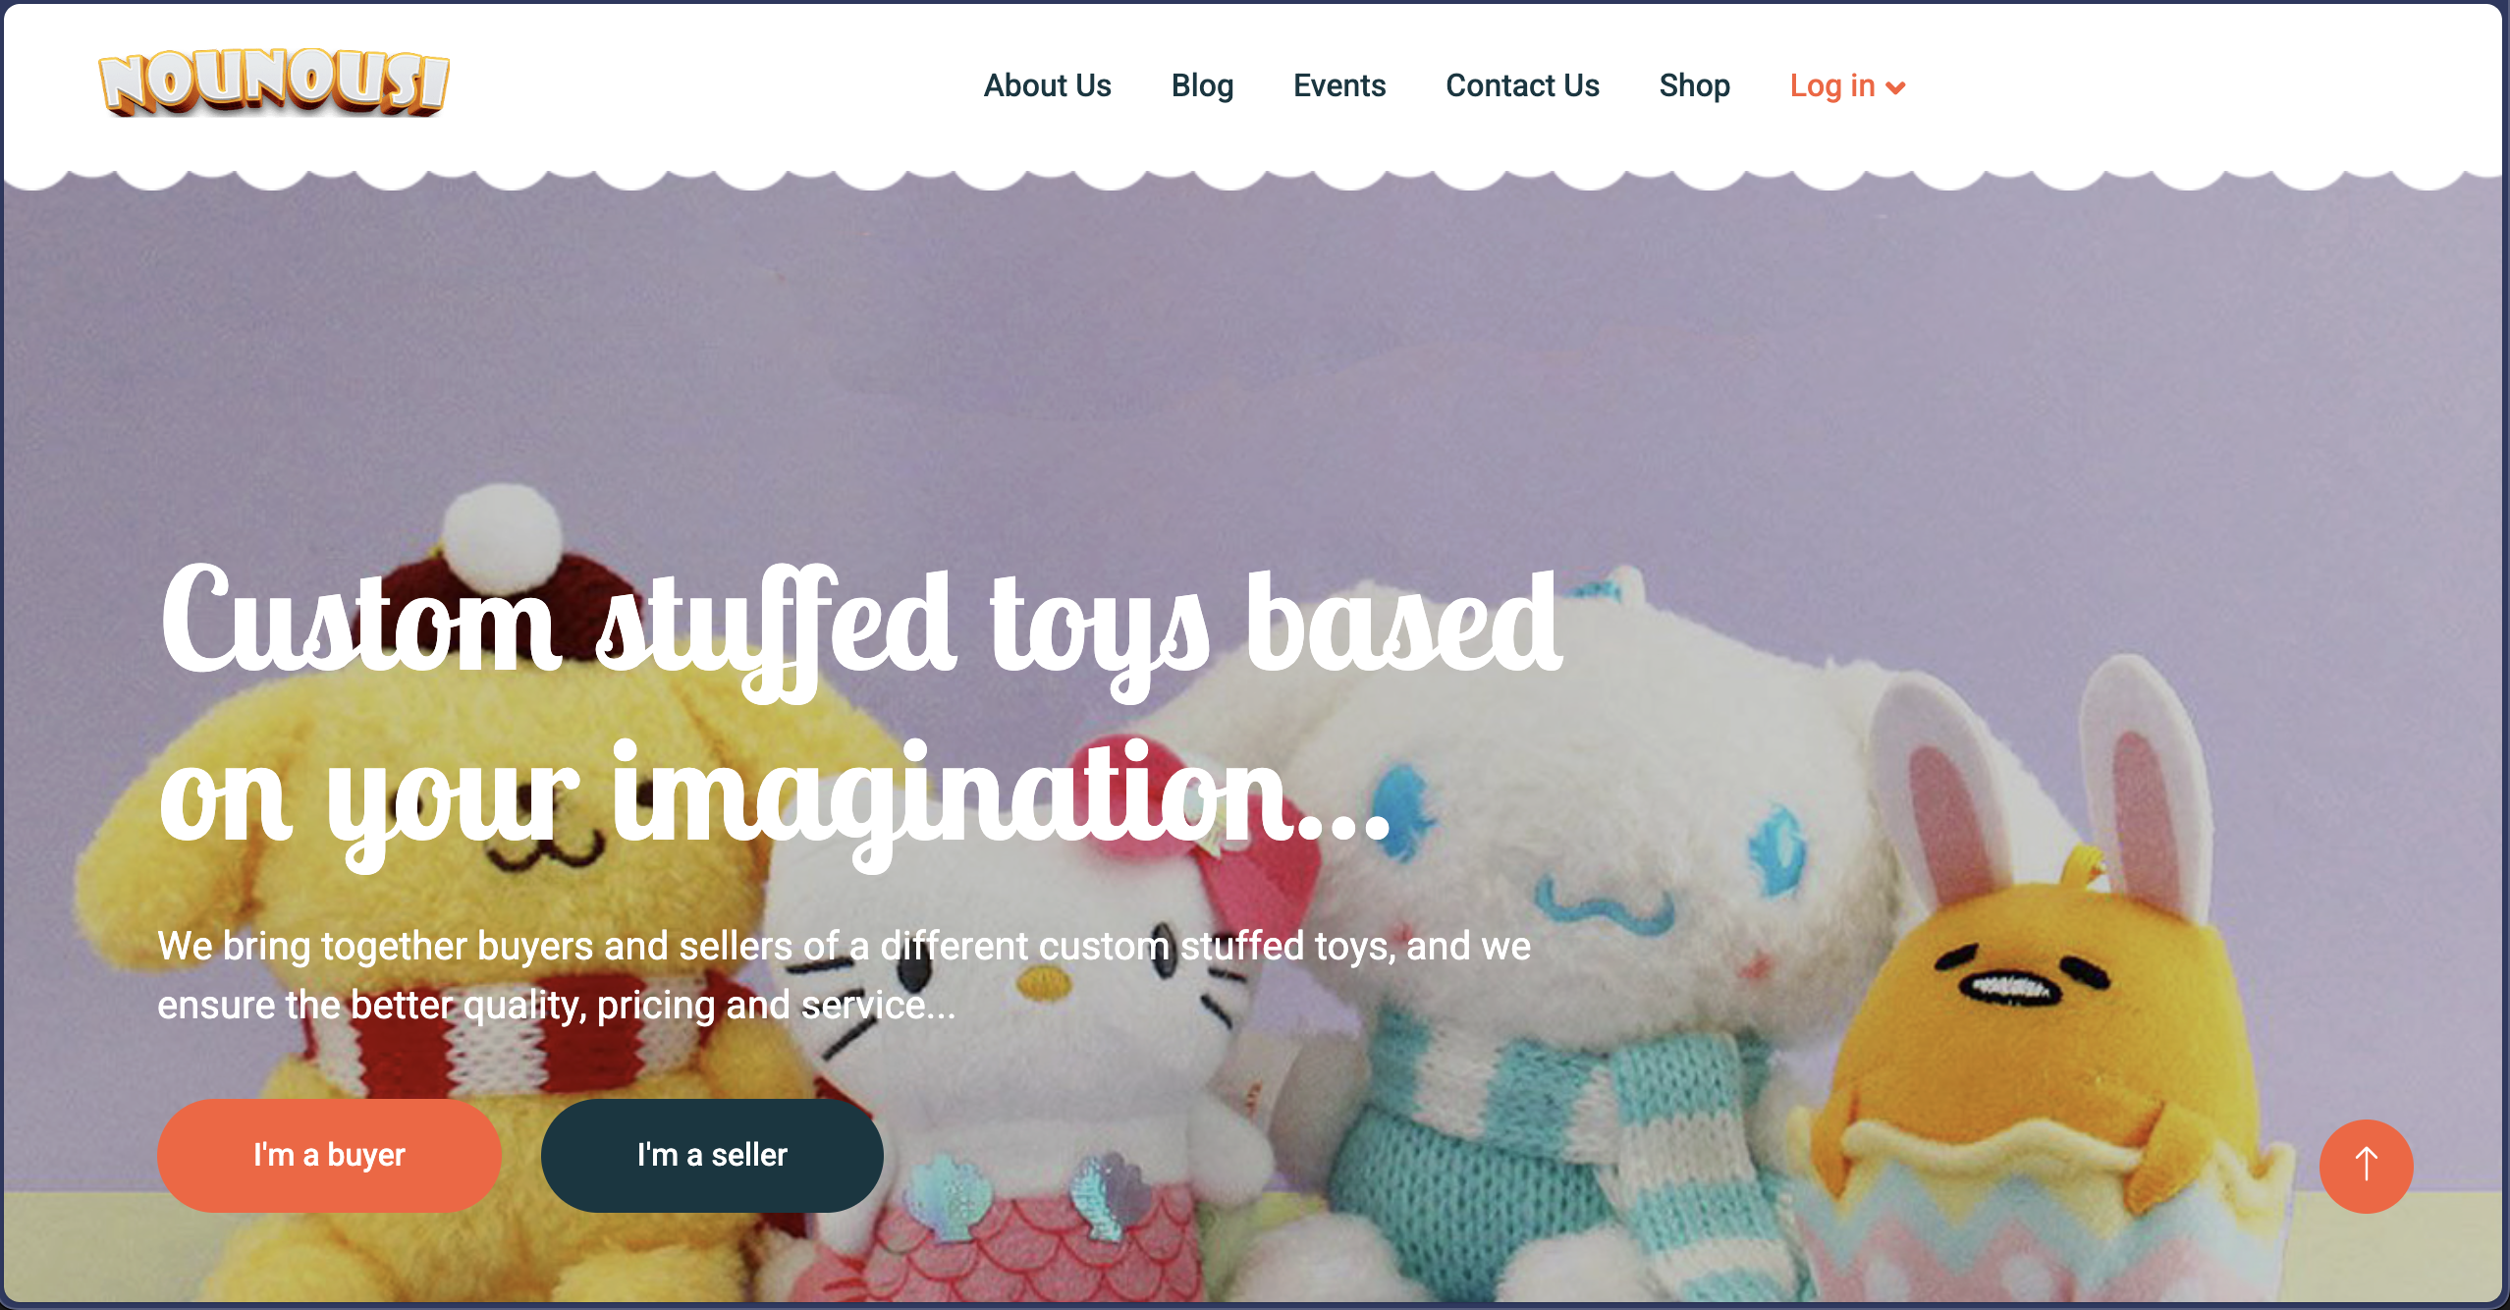Screen dimensions: 2510x1310
Task: Click the "We bring together buyers and sellers" paragraph
Action: pos(844,975)
